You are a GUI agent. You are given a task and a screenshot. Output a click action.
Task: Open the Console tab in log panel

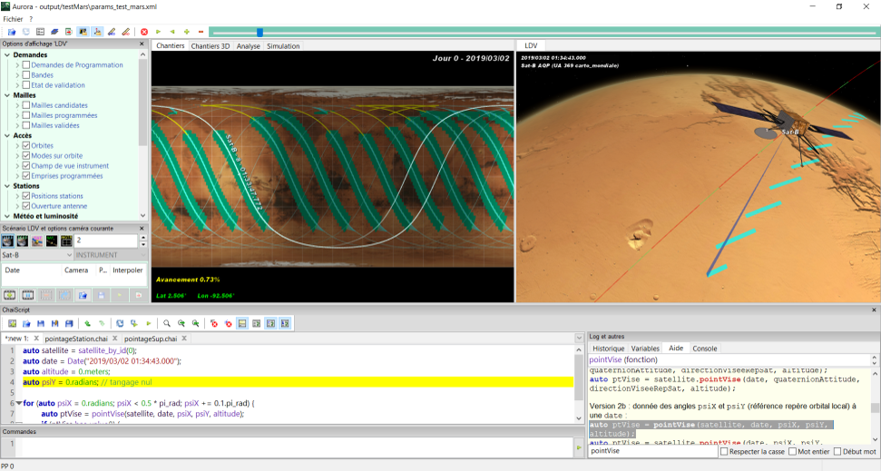[704, 348]
